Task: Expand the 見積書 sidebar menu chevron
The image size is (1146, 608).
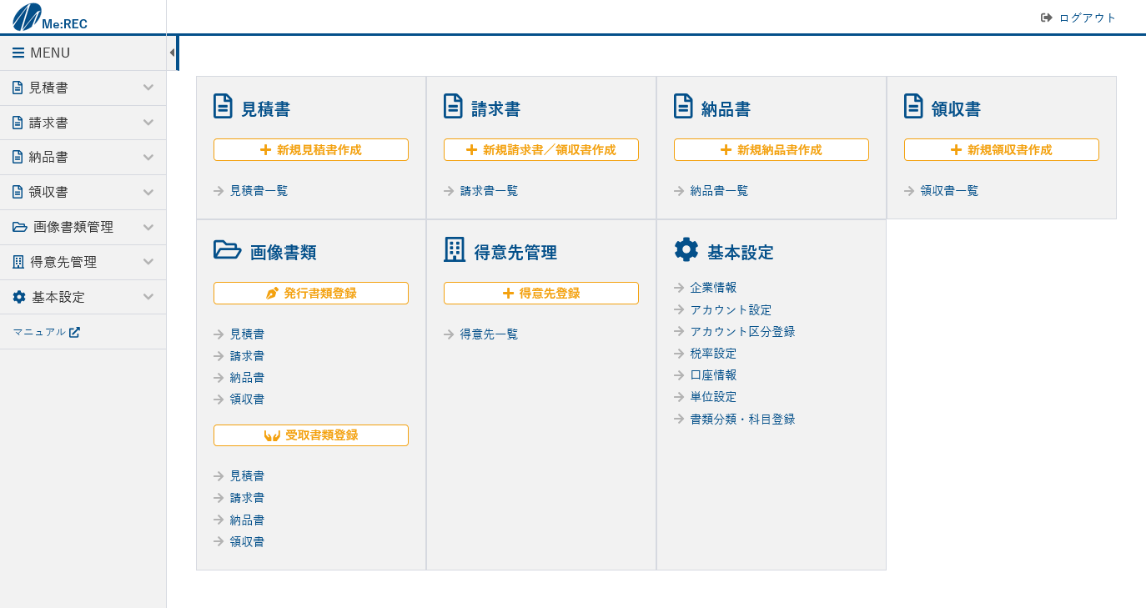Action: pyautogui.click(x=148, y=88)
